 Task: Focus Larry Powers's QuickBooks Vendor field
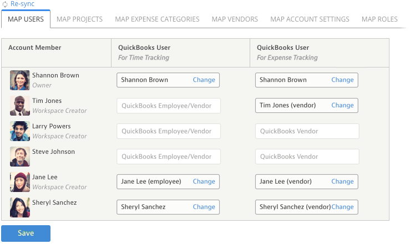click(x=307, y=131)
